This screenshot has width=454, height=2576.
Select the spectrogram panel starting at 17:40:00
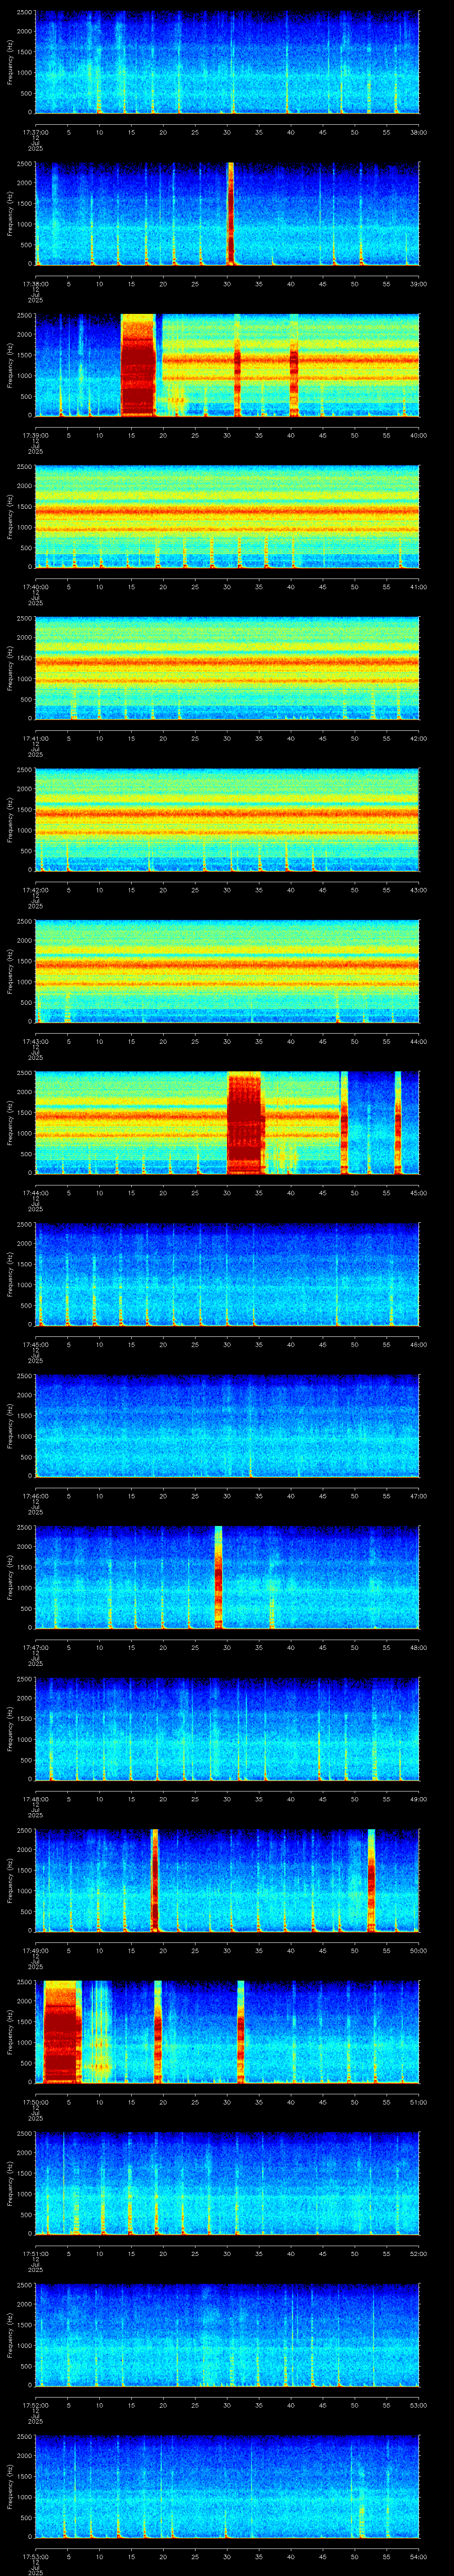pyautogui.click(x=227, y=517)
